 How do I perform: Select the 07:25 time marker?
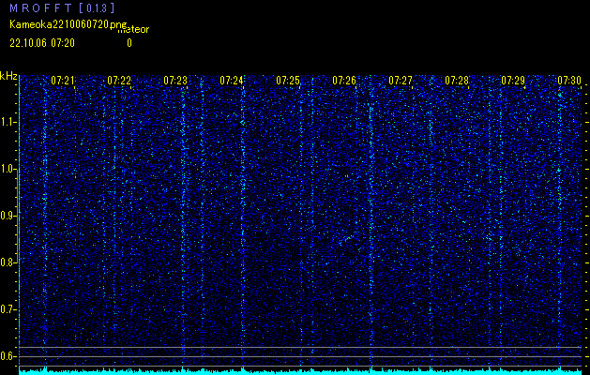pyautogui.click(x=288, y=80)
